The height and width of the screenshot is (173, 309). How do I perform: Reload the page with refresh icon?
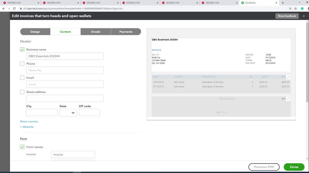(x=14, y=8)
